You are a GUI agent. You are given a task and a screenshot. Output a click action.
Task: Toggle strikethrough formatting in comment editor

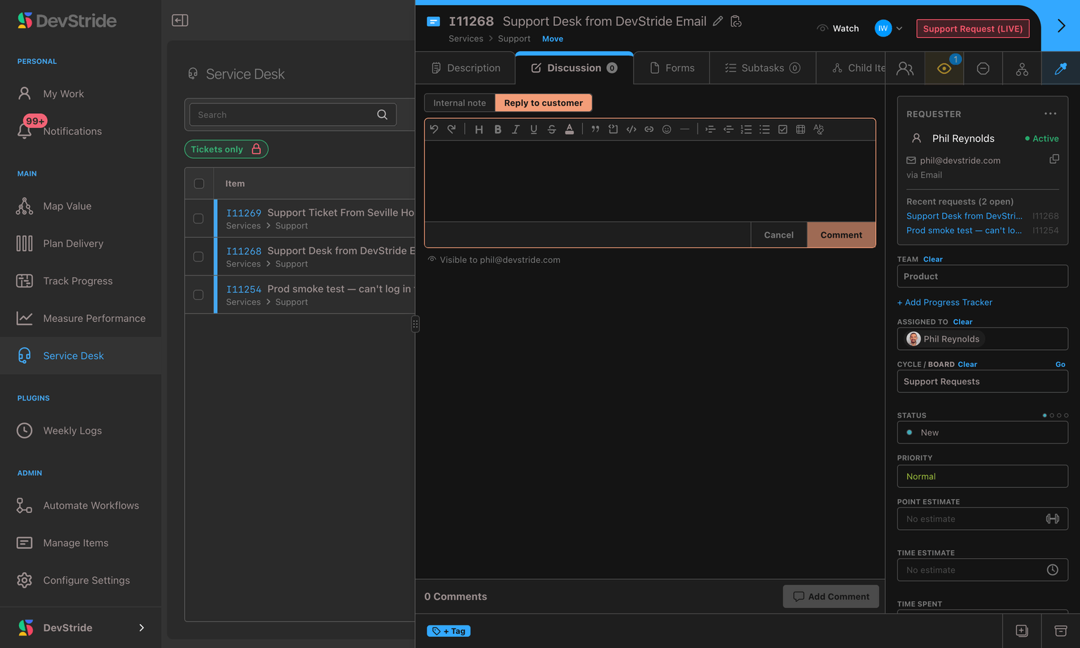[x=551, y=129]
